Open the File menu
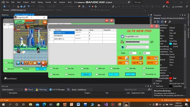This screenshot has height=107, width=190. tap(7, 2)
